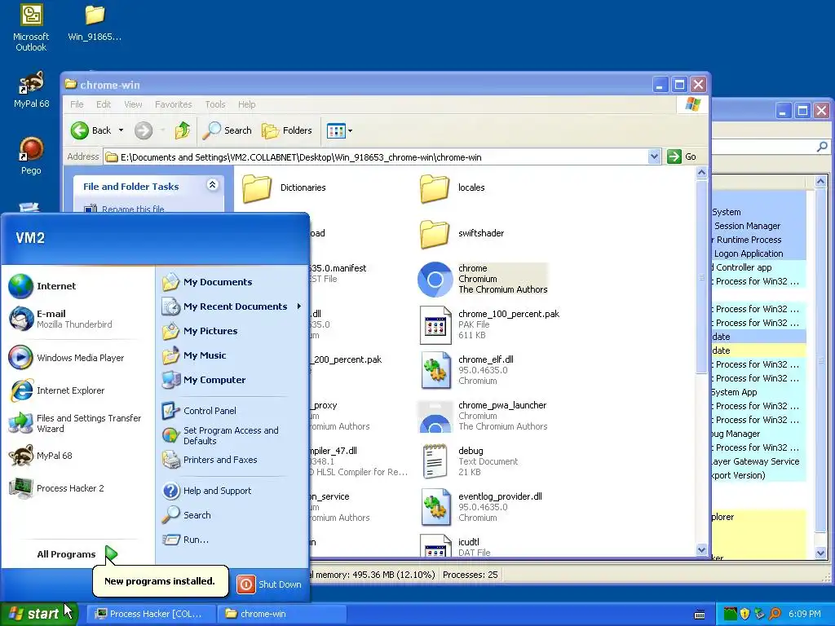Open the Run... dialog
Viewport: 835px width, 626px height.
coord(185,540)
